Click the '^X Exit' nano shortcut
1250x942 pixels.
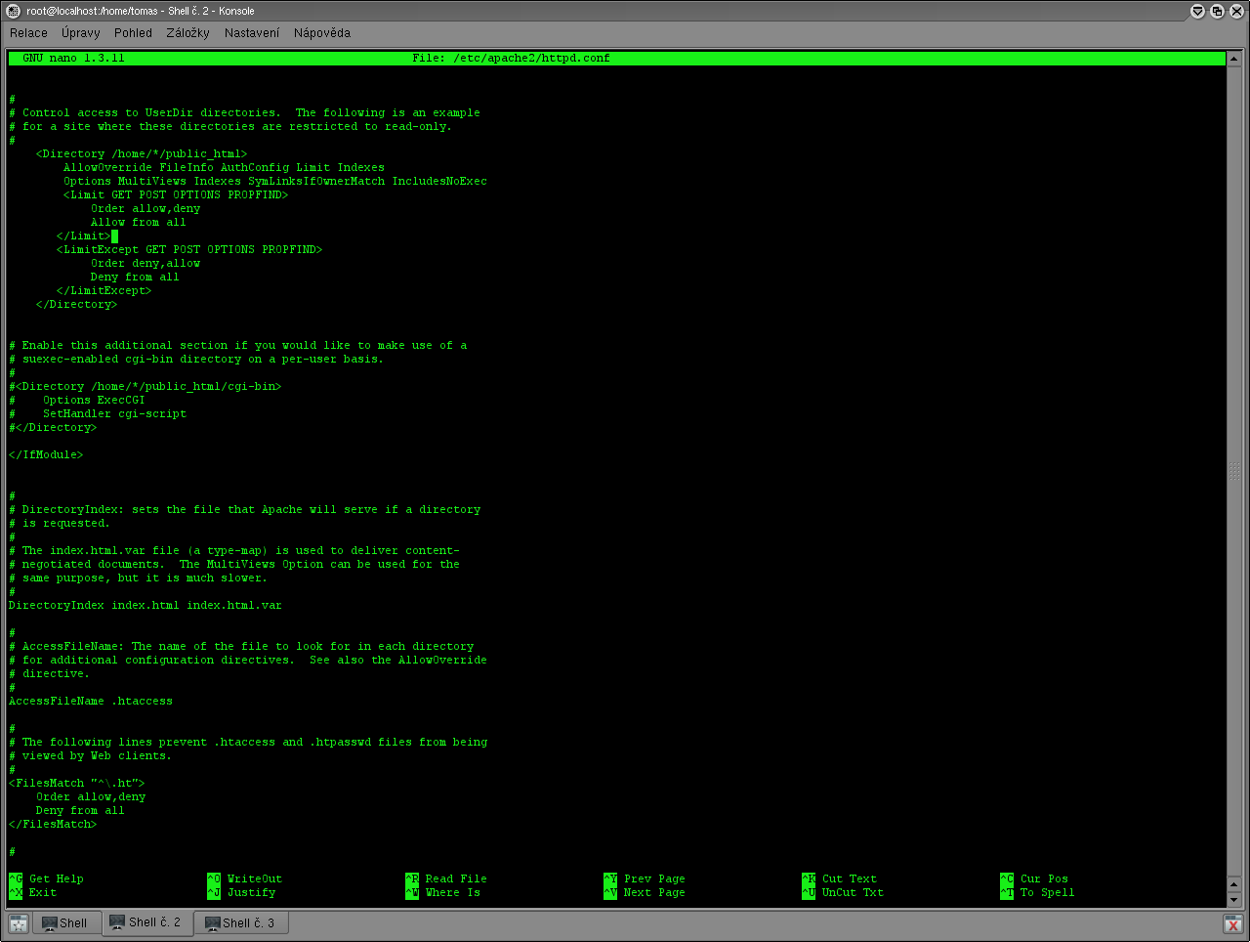[32, 893]
